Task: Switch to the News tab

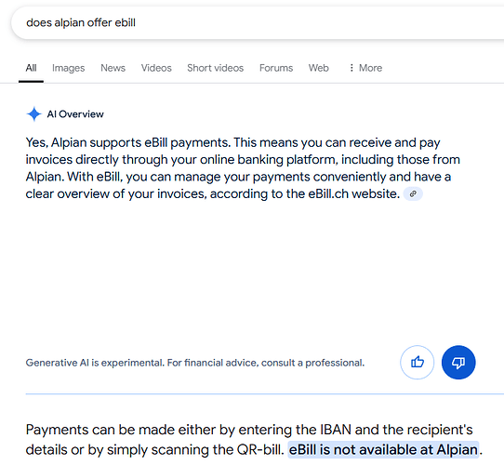Action: [113, 68]
